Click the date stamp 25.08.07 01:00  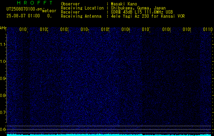[23, 16]
